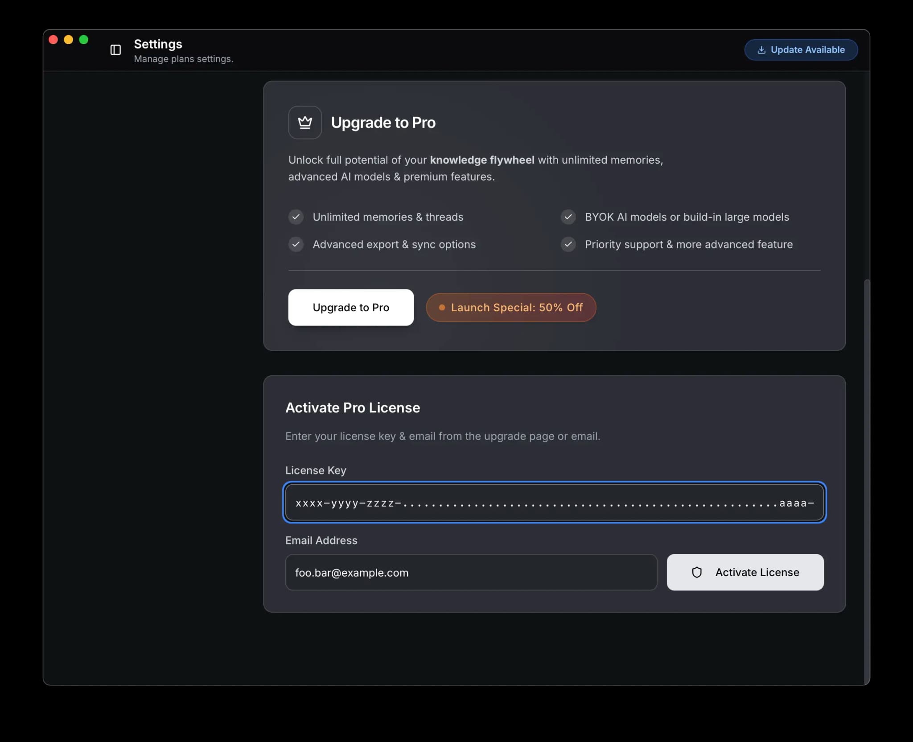Click the Update Available button
913x742 pixels.
801,50
